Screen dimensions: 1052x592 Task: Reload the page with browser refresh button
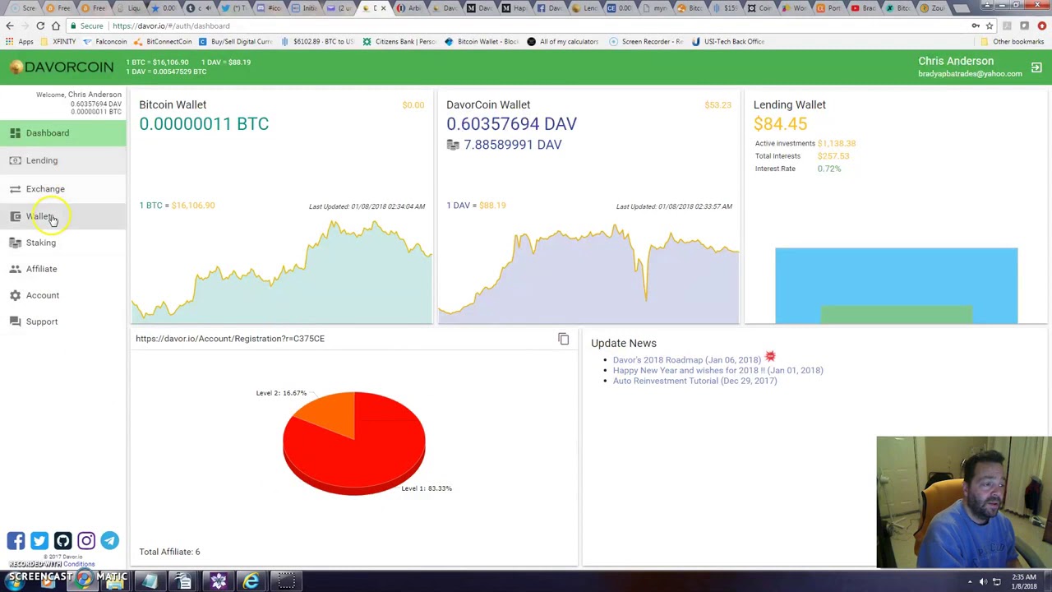[40, 25]
